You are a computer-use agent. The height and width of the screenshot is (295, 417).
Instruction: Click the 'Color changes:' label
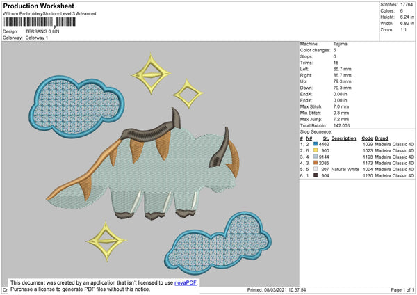point(315,50)
